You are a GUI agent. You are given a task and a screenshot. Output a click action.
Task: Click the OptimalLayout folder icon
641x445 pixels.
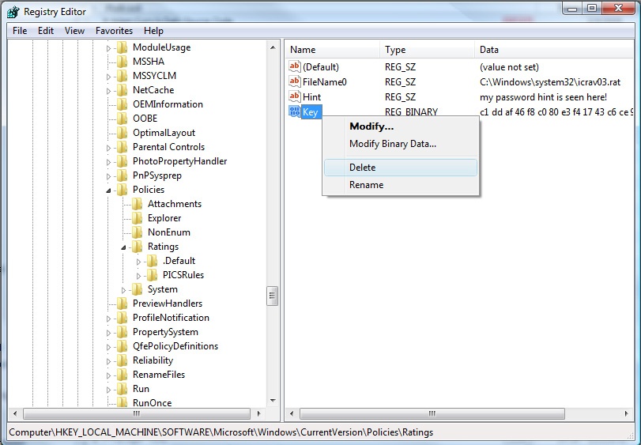click(122, 133)
